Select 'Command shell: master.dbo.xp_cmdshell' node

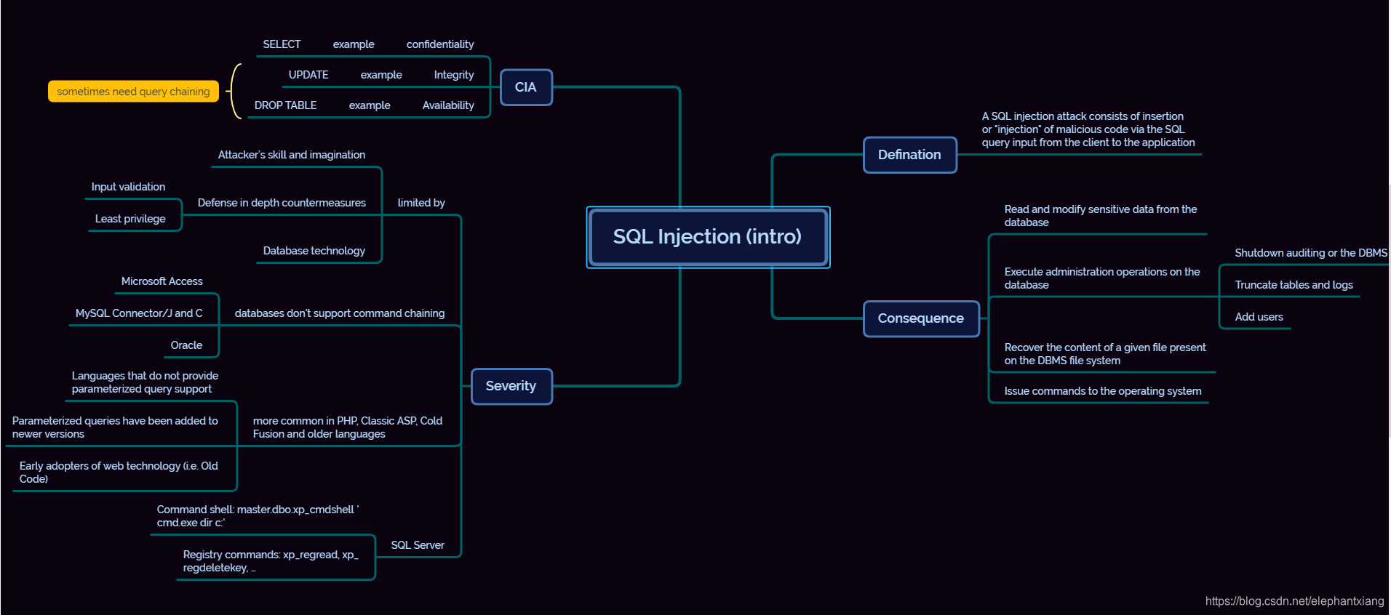pyautogui.click(x=258, y=516)
